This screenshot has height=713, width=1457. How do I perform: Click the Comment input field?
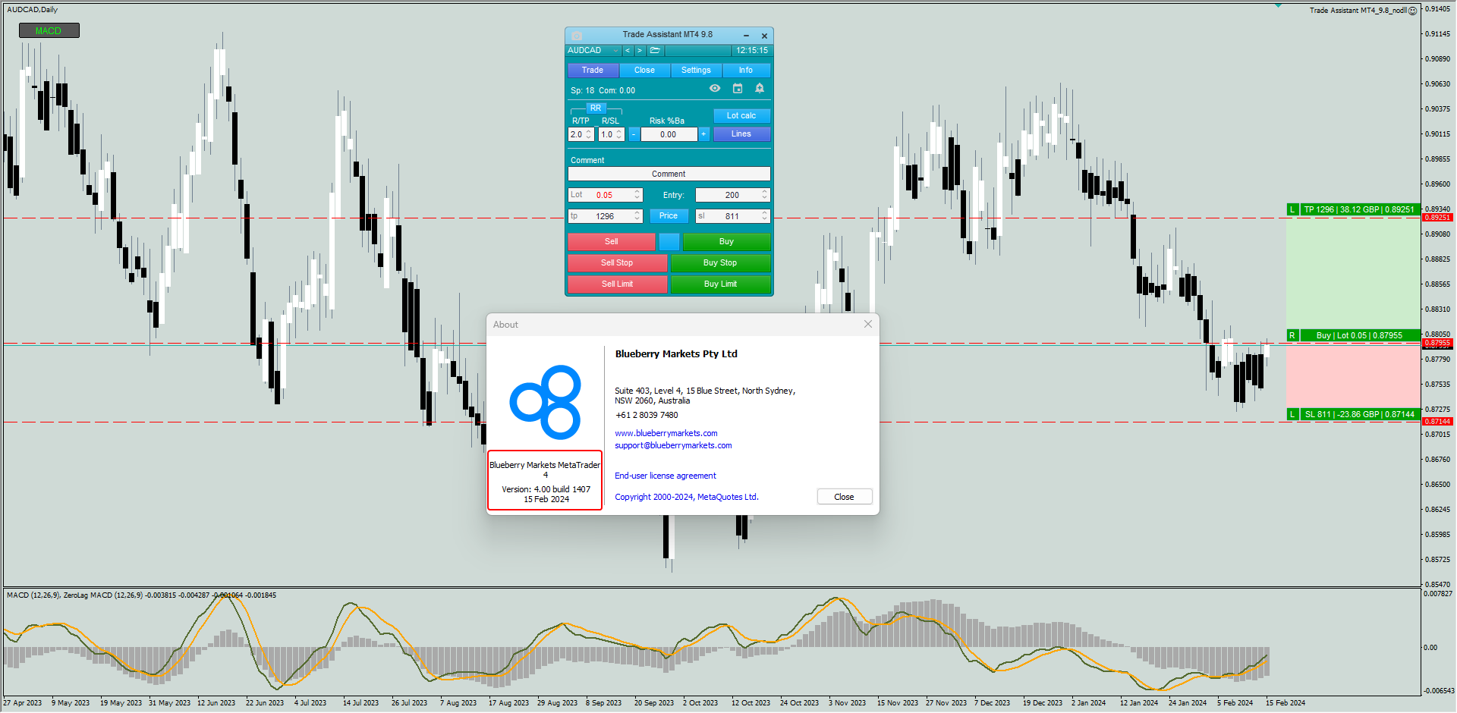tap(669, 174)
